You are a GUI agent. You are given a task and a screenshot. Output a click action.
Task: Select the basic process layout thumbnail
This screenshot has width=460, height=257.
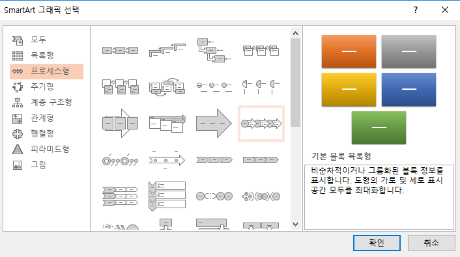[x=120, y=50]
